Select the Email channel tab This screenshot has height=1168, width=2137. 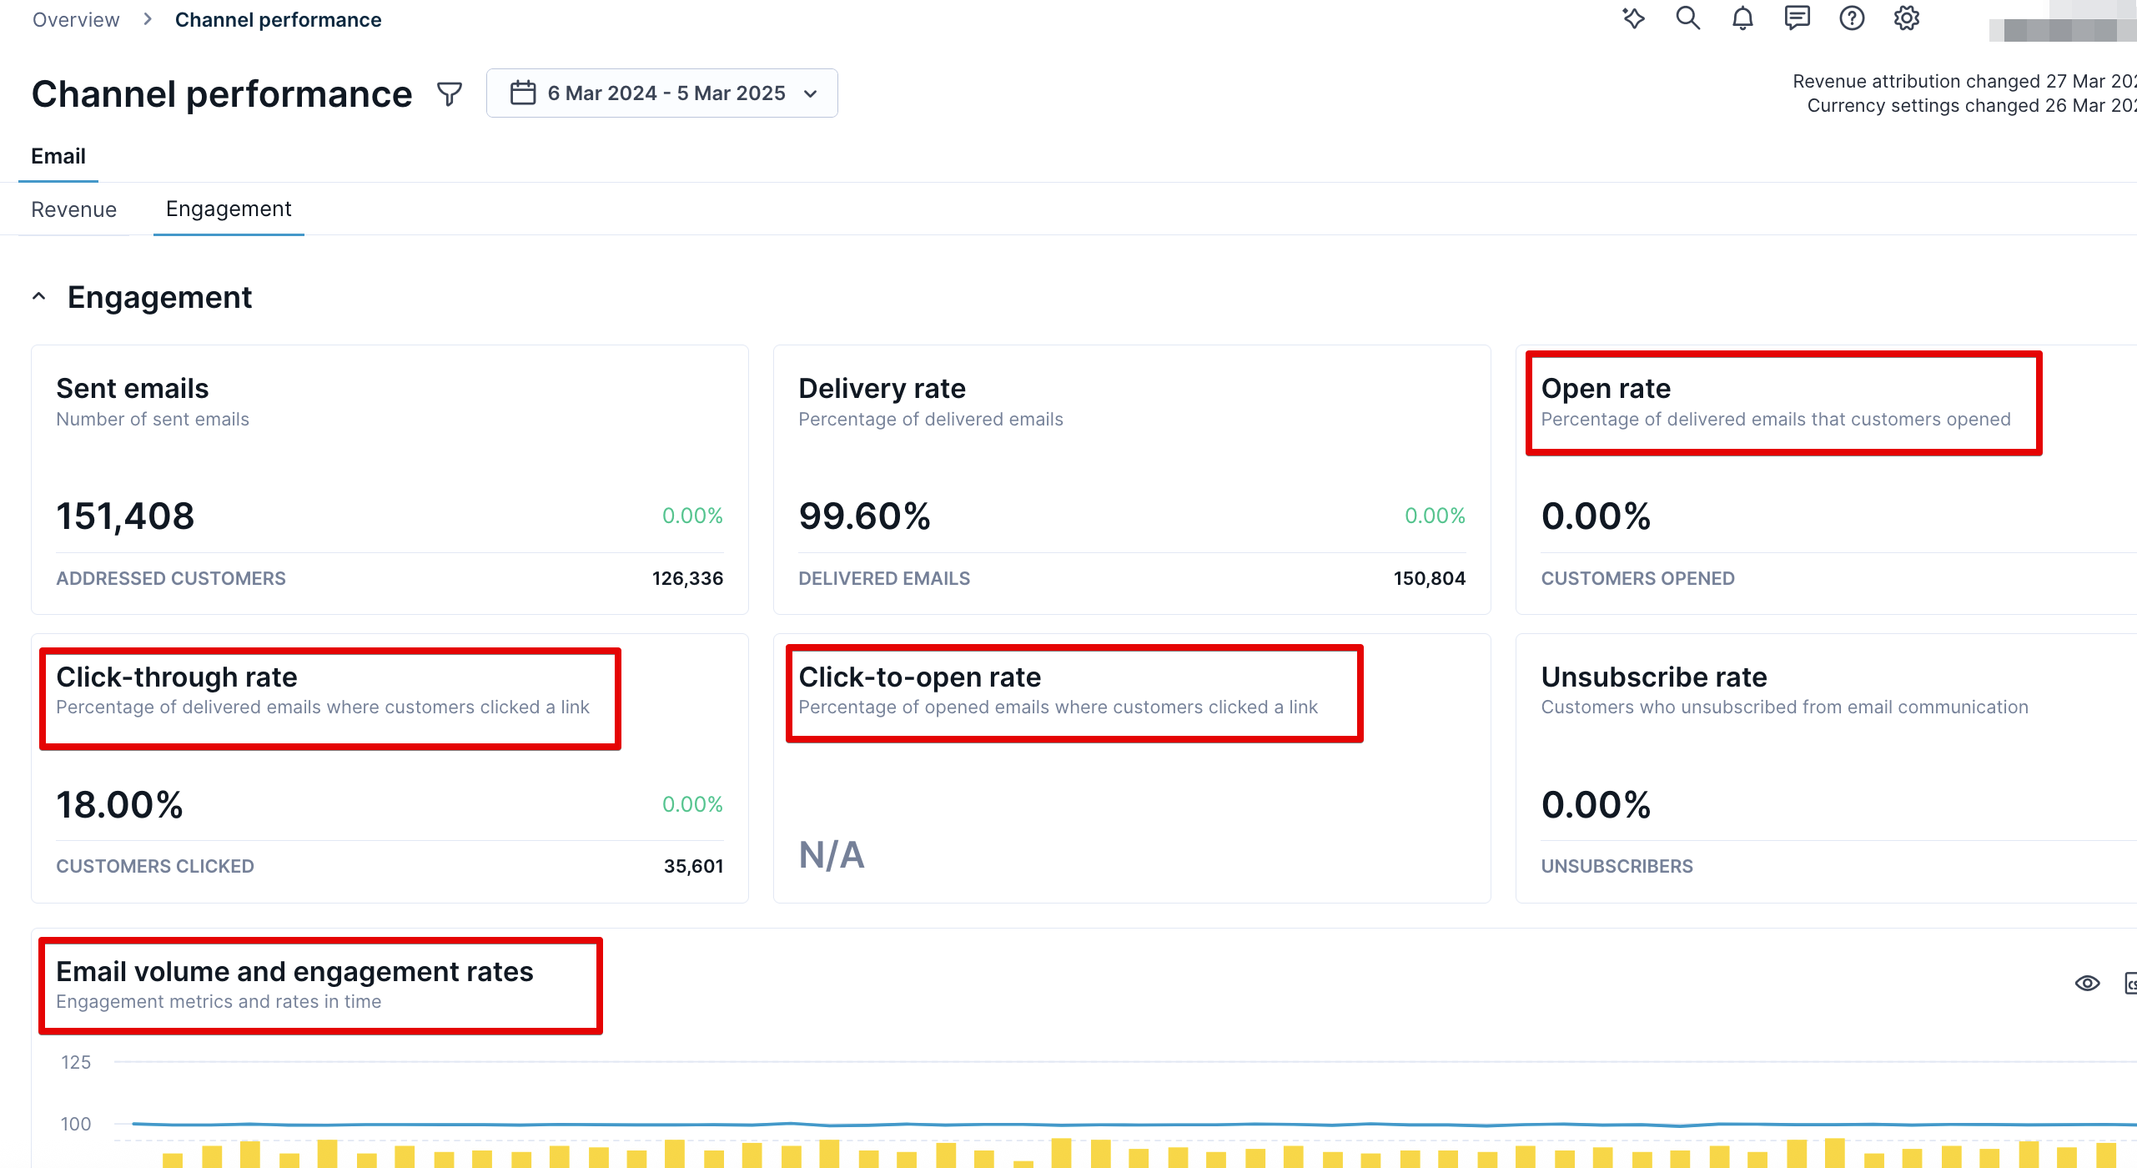[58, 156]
